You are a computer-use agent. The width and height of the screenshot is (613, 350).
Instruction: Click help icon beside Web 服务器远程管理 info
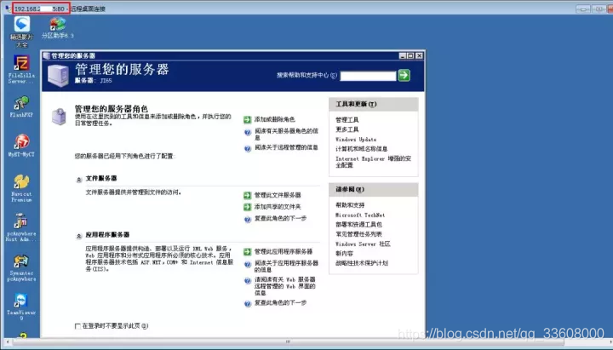[248, 281]
